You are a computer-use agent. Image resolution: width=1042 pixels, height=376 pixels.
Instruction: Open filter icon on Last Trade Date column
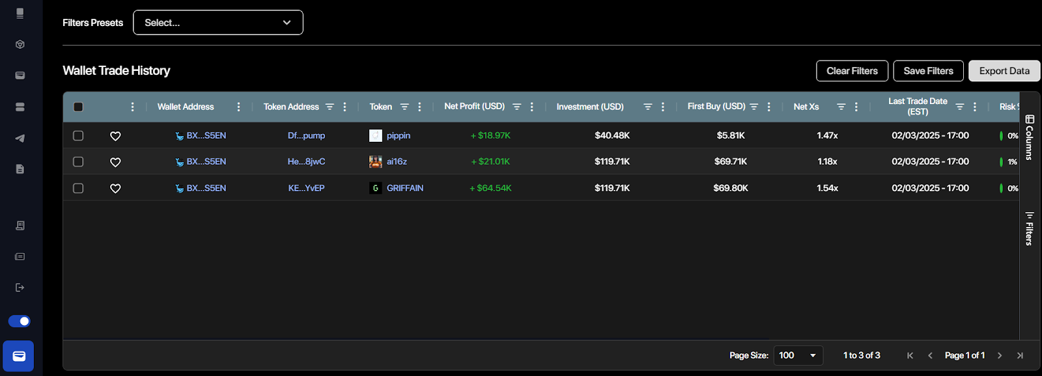(x=960, y=107)
